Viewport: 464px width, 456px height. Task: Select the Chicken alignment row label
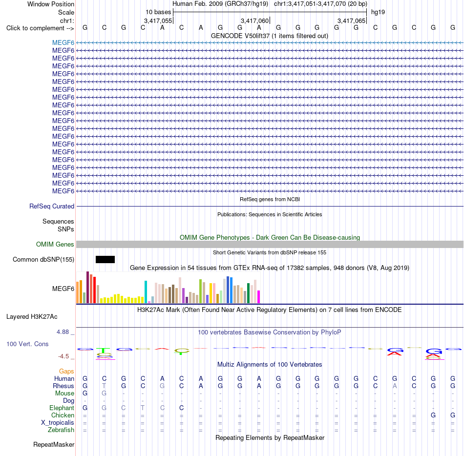click(63, 415)
